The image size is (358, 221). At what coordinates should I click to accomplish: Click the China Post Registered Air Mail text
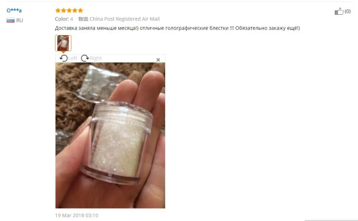125,19
